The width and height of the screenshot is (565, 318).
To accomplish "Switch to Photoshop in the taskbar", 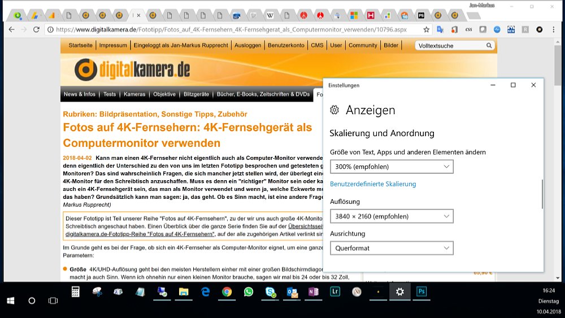I will (421, 291).
